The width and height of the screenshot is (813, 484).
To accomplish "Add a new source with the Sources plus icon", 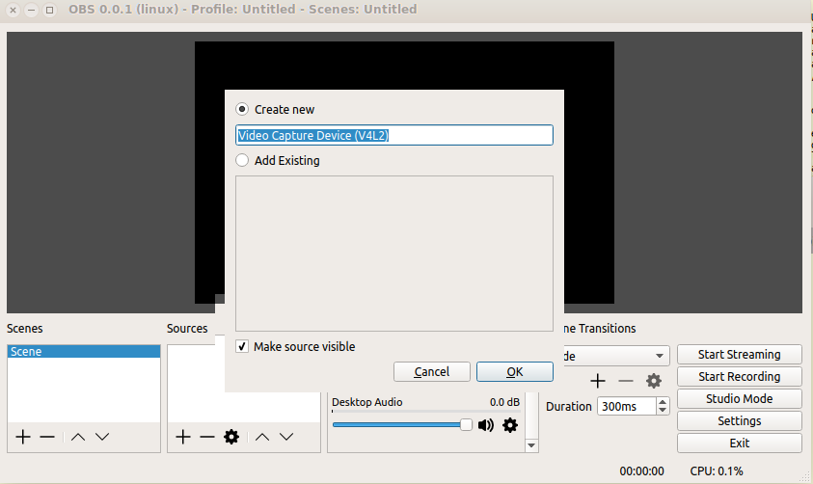I will pyautogui.click(x=183, y=437).
